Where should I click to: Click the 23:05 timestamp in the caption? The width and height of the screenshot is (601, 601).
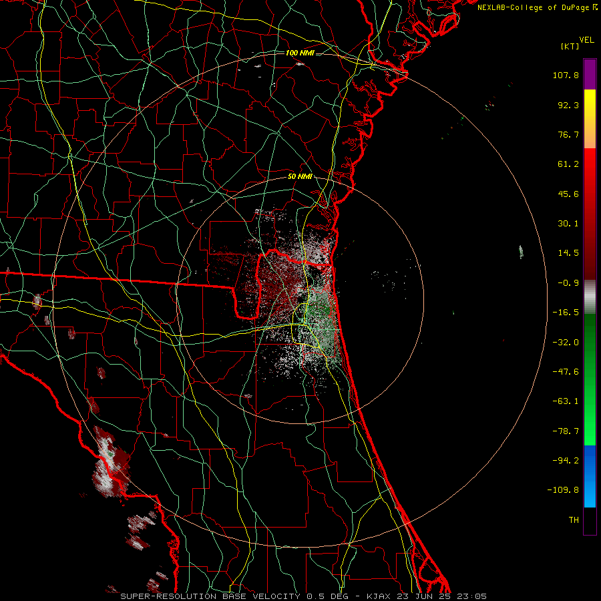(472, 596)
